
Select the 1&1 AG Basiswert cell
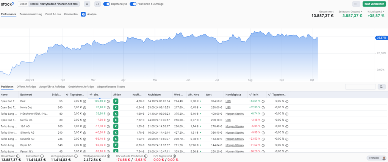point(34,126)
